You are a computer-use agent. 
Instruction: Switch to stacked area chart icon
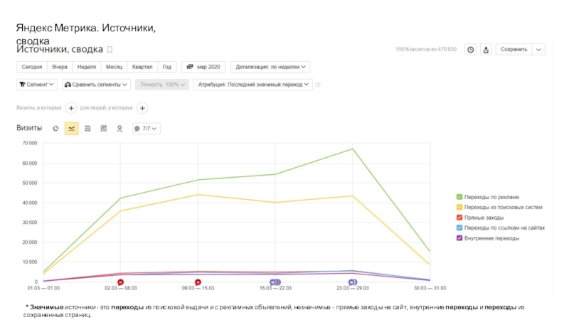tap(87, 129)
